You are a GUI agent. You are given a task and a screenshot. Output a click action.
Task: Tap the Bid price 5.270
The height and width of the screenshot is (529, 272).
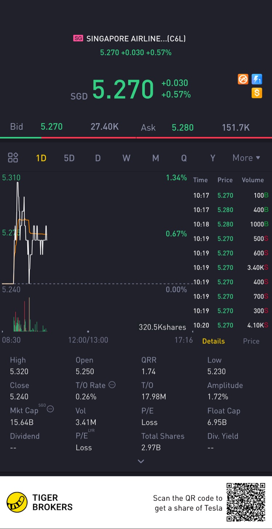pyautogui.click(x=51, y=127)
